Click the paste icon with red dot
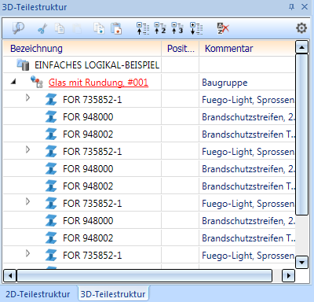Screen dimensions: 314x302 [116, 28]
